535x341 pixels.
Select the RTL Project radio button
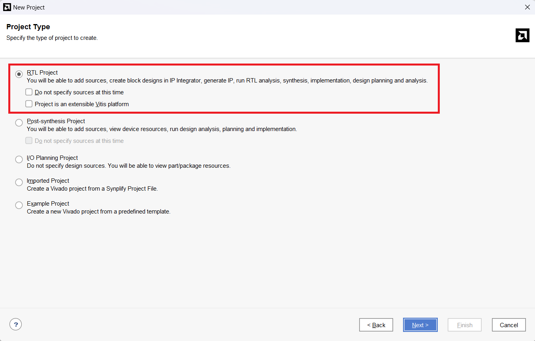[x=19, y=74]
